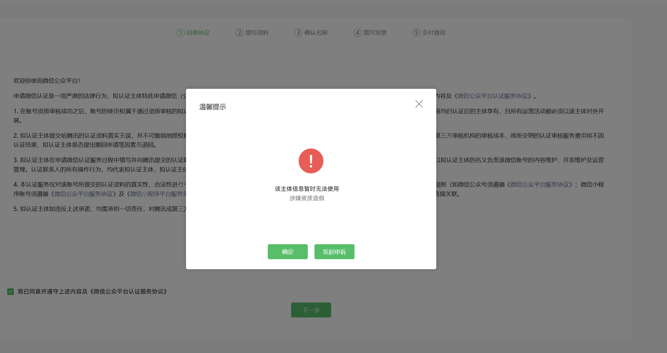The width and height of the screenshot is (667, 353).
Task: Select step 4 填写发票
Action: (375, 33)
